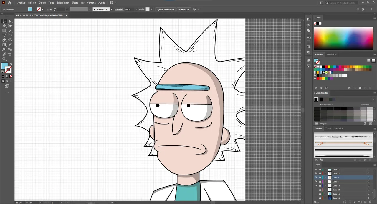Select layer Capa 21 by its name
This screenshot has width=377, height=204.
pyautogui.click(x=336, y=173)
